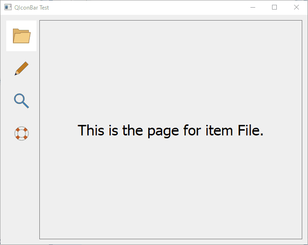Open the Edit pencil page

pyautogui.click(x=22, y=68)
